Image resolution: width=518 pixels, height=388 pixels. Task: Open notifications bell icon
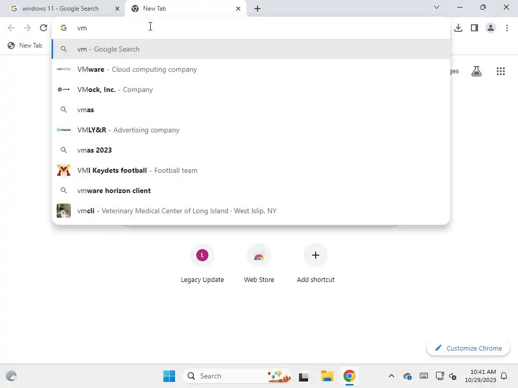[x=504, y=376]
